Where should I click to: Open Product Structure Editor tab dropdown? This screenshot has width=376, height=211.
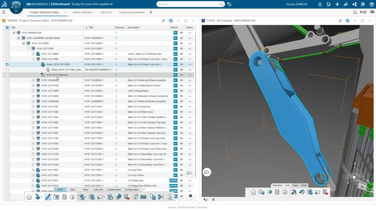(x=65, y=12)
